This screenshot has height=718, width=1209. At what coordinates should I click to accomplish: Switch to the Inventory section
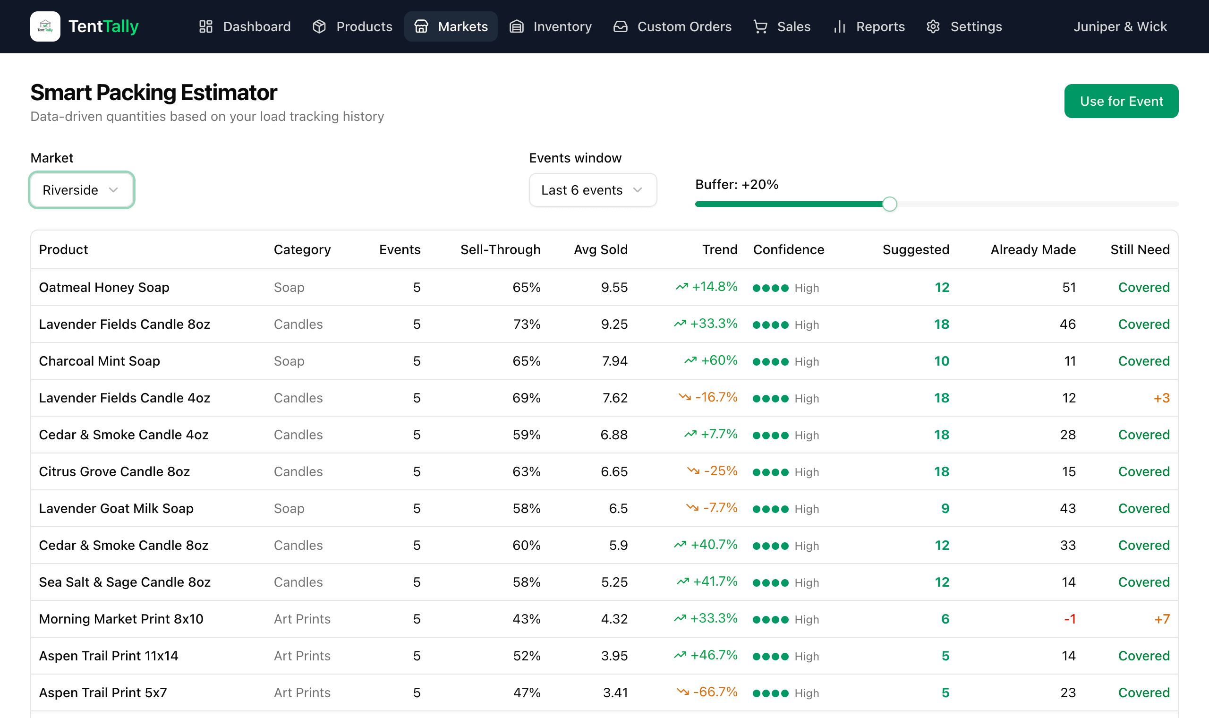click(x=551, y=26)
